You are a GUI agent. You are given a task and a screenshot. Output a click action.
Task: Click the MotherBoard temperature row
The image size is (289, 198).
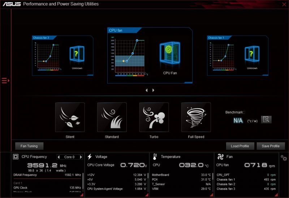point(181,175)
